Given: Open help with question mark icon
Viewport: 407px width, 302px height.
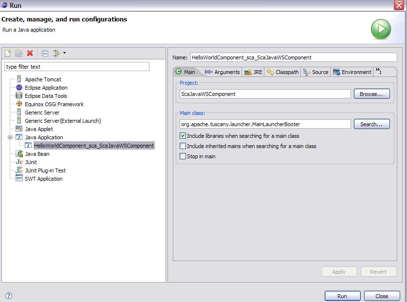Looking at the screenshot, I should pos(9,296).
